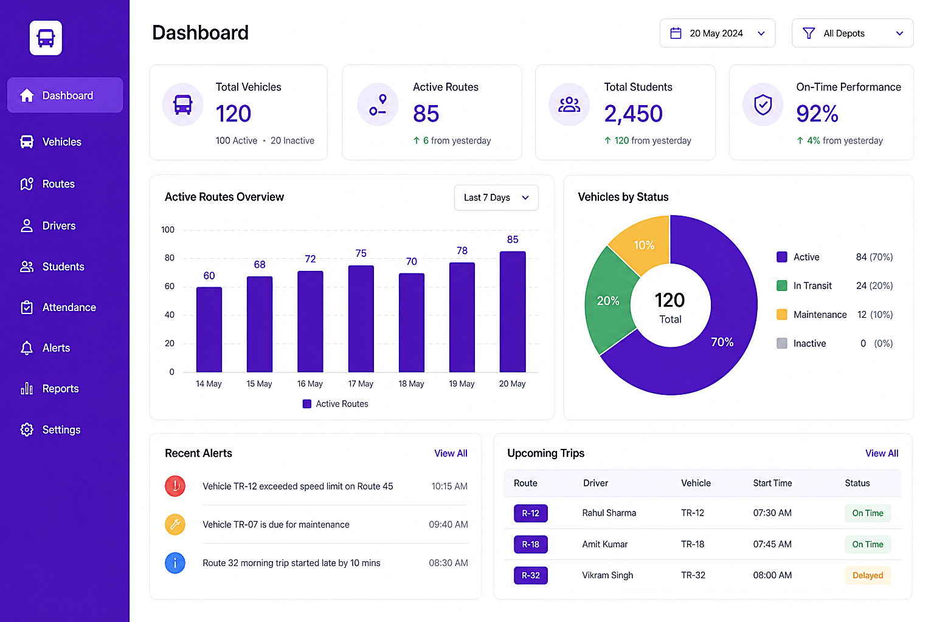
Task: Open the Last 7 Days range dropdown
Action: point(496,197)
